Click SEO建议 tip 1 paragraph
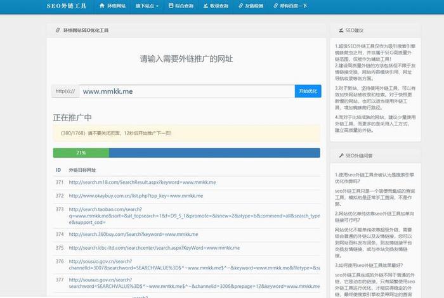Viewport: 444px width, 298px height. click(x=375, y=53)
